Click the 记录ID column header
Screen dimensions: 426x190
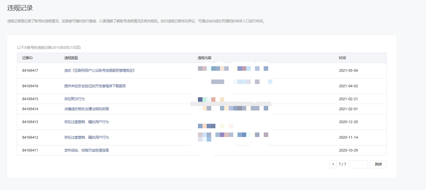[27, 58]
